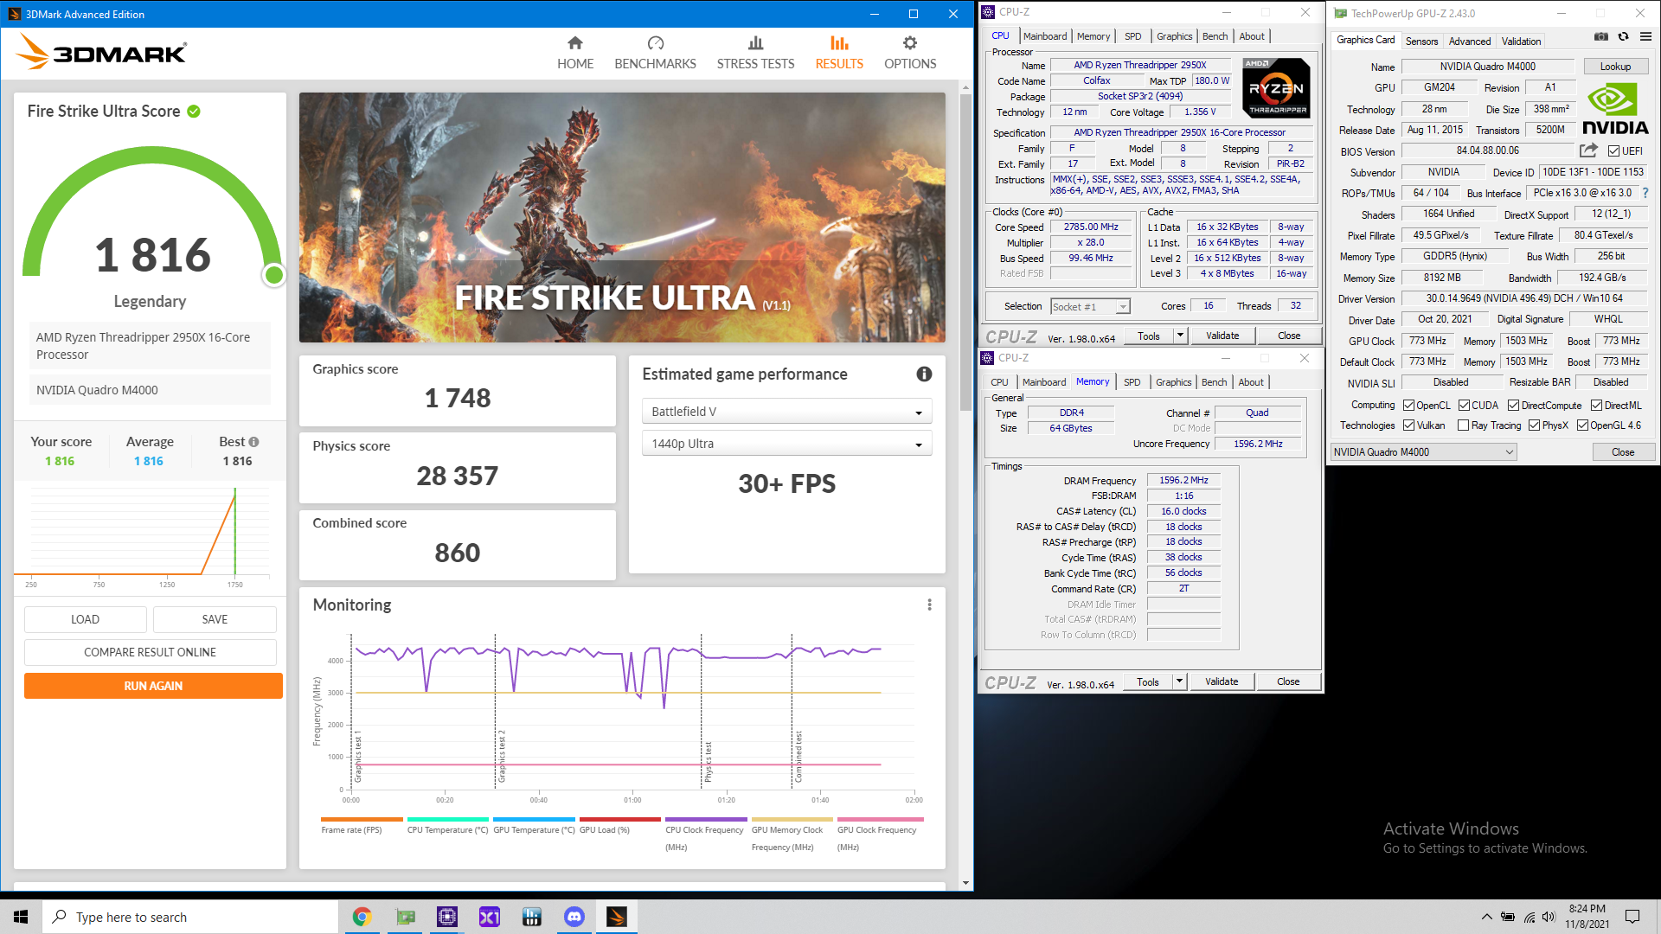Open Chrome from the taskbar
The width and height of the screenshot is (1661, 934).
[362, 917]
